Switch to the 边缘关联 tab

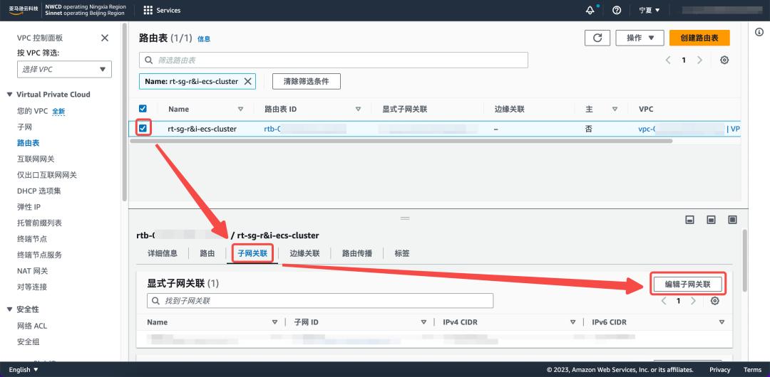(x=304, y=253)
